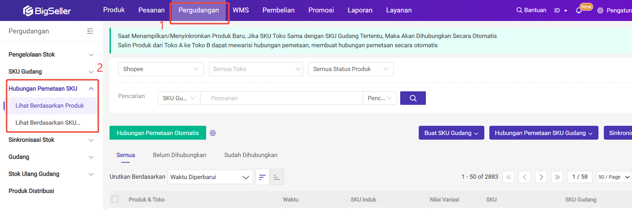This screenshot has height=210, width=632.
Task: Tick the select-all checkbox in table header
Action: point(115,199)
